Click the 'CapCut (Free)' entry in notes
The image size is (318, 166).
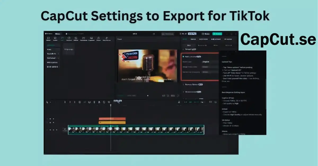click(x=228, y=98)
